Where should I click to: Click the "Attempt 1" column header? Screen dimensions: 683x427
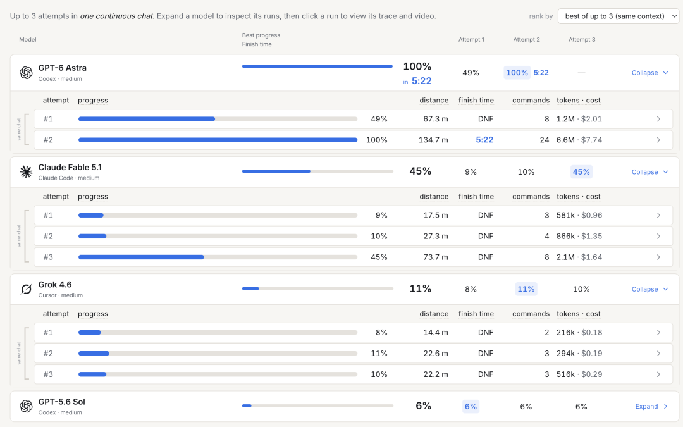(x=471, y=40)
